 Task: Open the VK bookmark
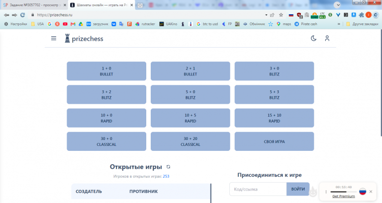(x=114, y=24)
